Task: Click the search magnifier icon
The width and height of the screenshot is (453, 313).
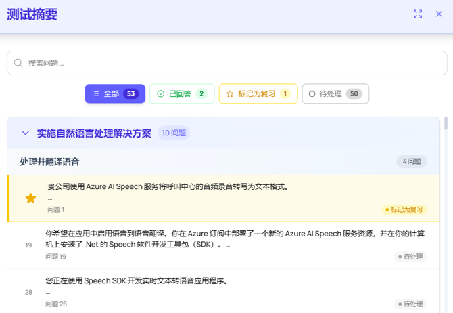Action: (x=18, y=63)
